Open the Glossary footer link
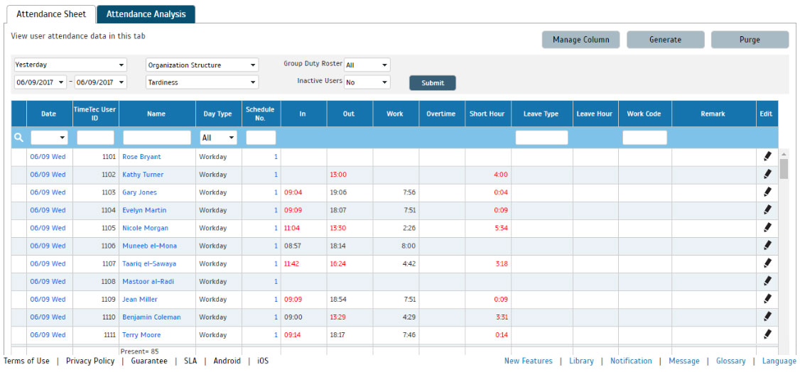Screen dimensions: 800x372 (730, 361)
